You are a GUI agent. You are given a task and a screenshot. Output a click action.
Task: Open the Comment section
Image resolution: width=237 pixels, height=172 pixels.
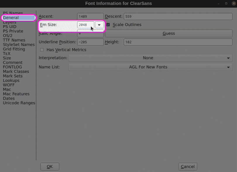point(13,62)
